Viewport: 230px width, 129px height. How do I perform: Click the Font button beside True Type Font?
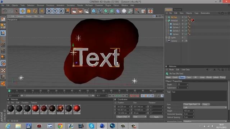(x=206, y=104)
